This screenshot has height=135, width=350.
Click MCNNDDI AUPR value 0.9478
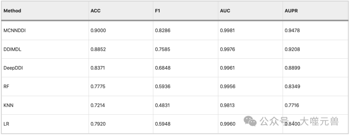292,30
